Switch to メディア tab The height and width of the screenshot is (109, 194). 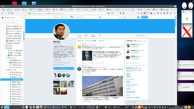click(x=101, y=41)
